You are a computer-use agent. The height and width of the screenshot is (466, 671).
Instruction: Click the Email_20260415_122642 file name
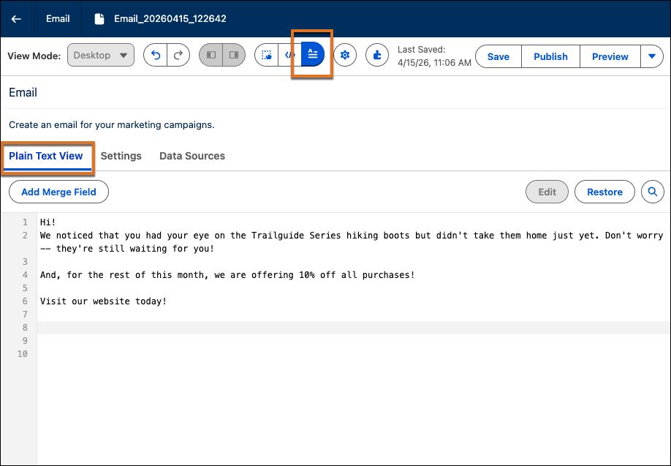coord(170,19)
